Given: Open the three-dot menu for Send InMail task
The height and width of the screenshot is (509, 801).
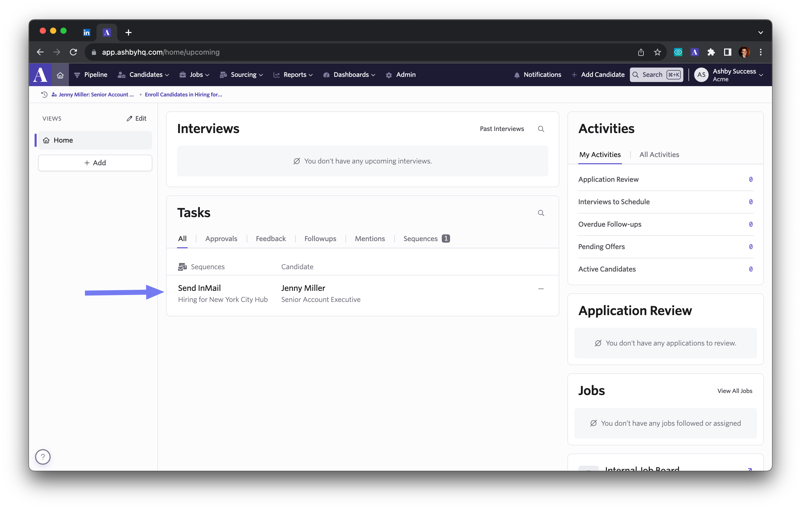Looking at the screenshot, I should [541, 289].
